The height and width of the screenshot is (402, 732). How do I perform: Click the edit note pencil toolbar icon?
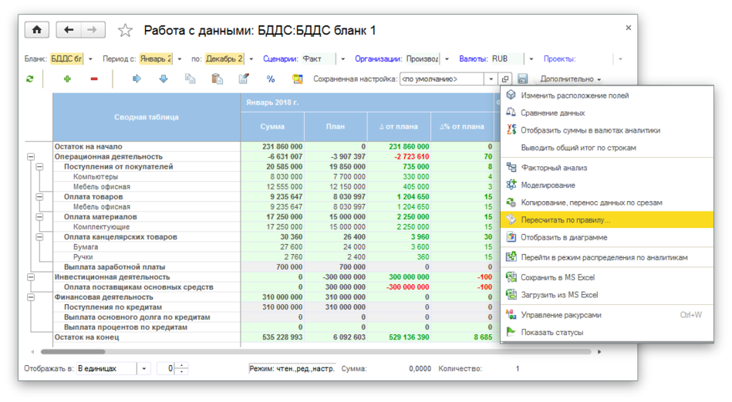[244, 79]
